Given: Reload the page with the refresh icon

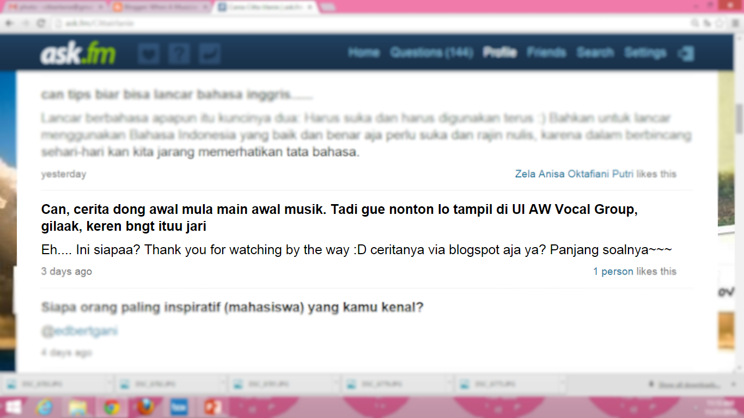Looking at the screenshot, I should coord(41,23).
